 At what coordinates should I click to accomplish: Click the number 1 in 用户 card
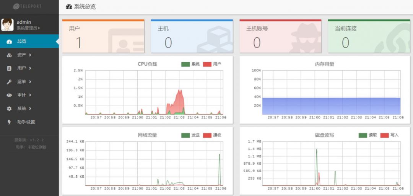(x=78, y=42)
